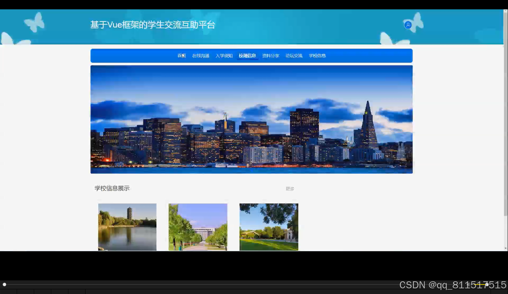508x294 pixels.
Task: Click the 学校信息展示 section heading
Action: [112, 188]
